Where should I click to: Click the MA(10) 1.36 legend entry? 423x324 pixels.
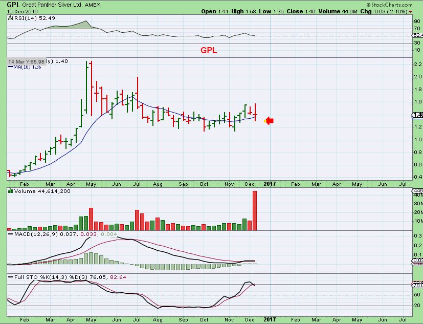(x=25, y=67)
